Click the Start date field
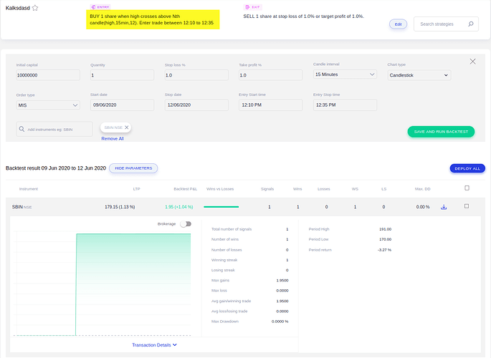This screenshot has height=358, width=491. tap(122, 105)
